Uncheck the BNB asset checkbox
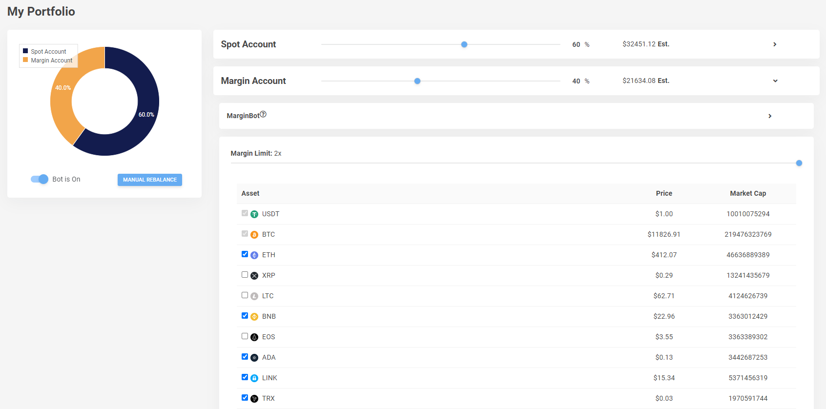Screen dimensions: 826x409 (245, 316)
